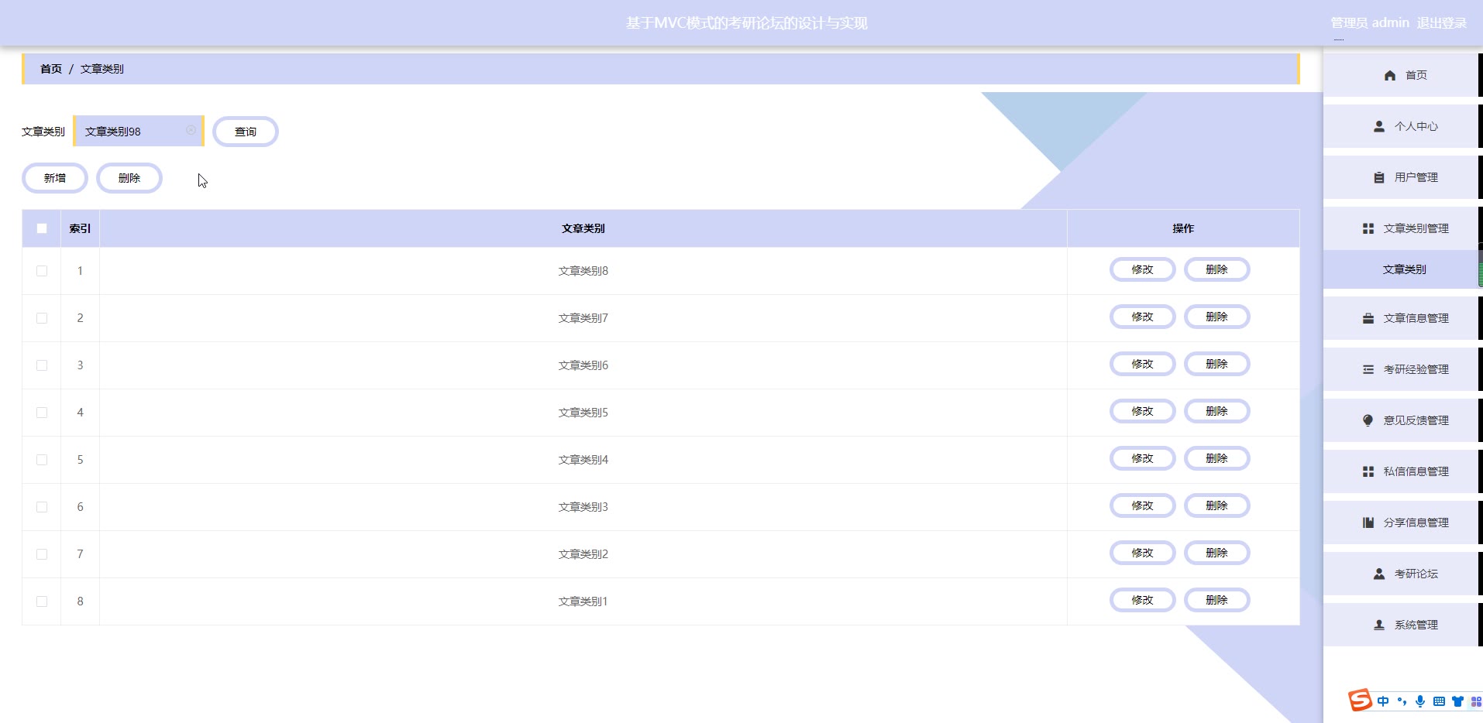Expand the 系统管理 menu
Viewport: 1483px width, 723px height.
1402,625
